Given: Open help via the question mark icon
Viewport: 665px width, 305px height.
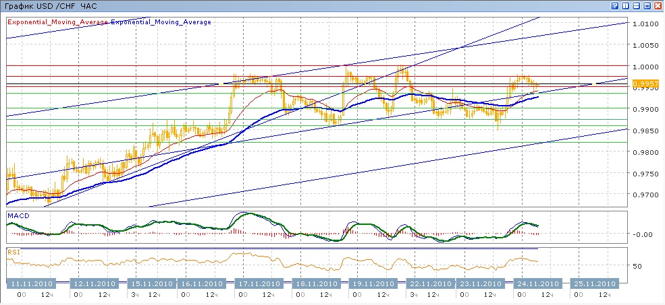Looking at the screenshot, I should pyautogui.click(x=615, y=5).
